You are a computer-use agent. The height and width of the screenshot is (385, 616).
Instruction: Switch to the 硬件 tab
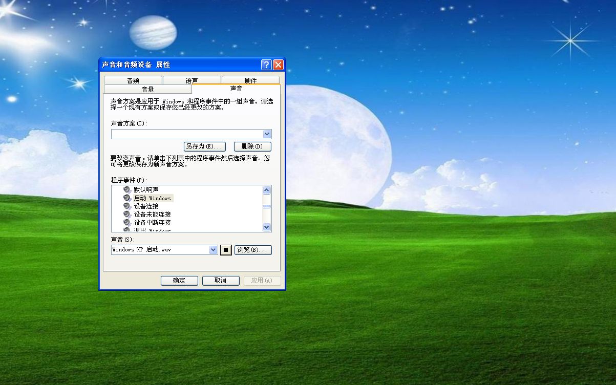(250, 80)
